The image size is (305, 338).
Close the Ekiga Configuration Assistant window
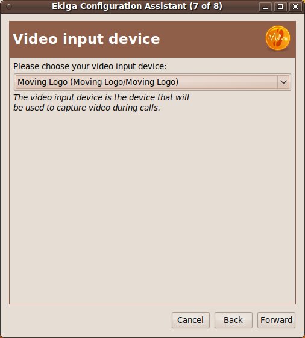click(x=295, y=7)
